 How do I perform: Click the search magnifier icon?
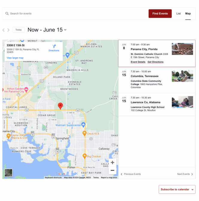coord(7,13)
